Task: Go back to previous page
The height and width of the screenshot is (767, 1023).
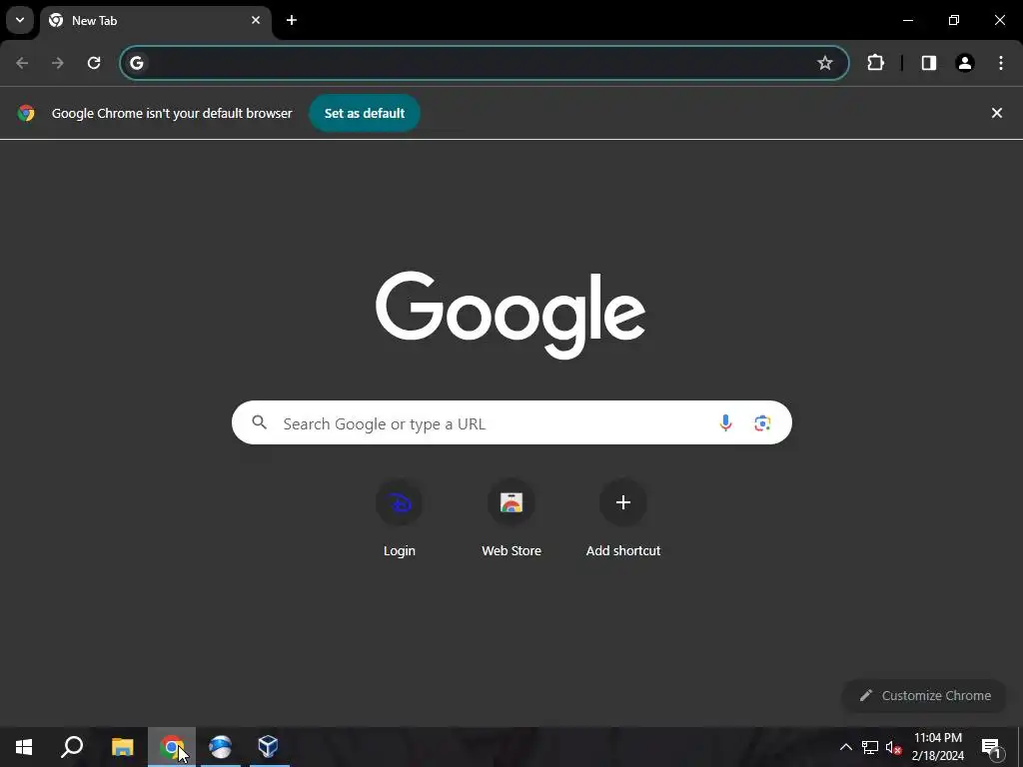Action: point(22,63)
